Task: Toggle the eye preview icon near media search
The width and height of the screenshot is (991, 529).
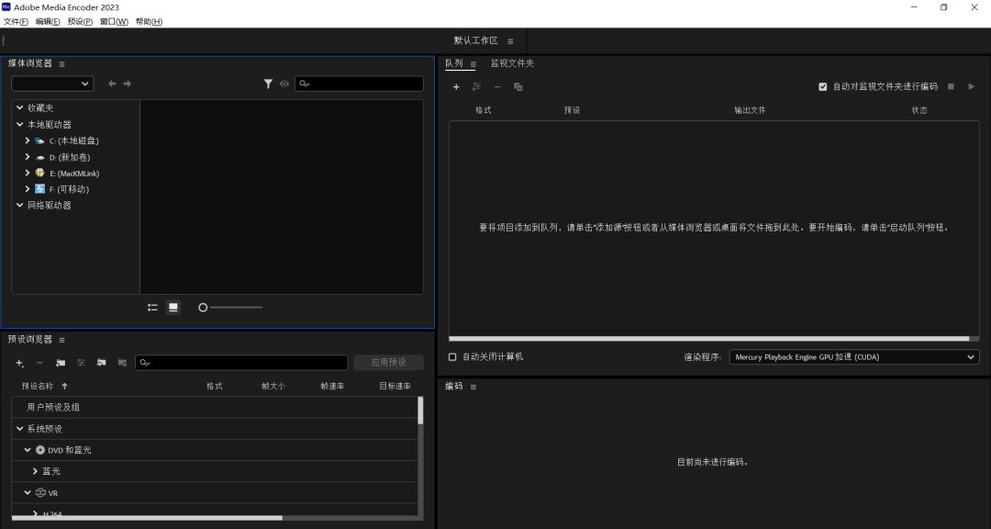Action: [284, 84]
